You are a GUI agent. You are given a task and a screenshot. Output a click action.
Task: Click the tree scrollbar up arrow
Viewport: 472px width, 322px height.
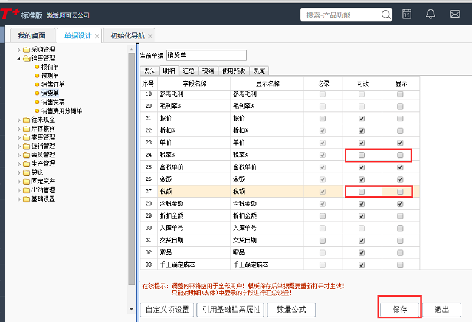[131, 49]
